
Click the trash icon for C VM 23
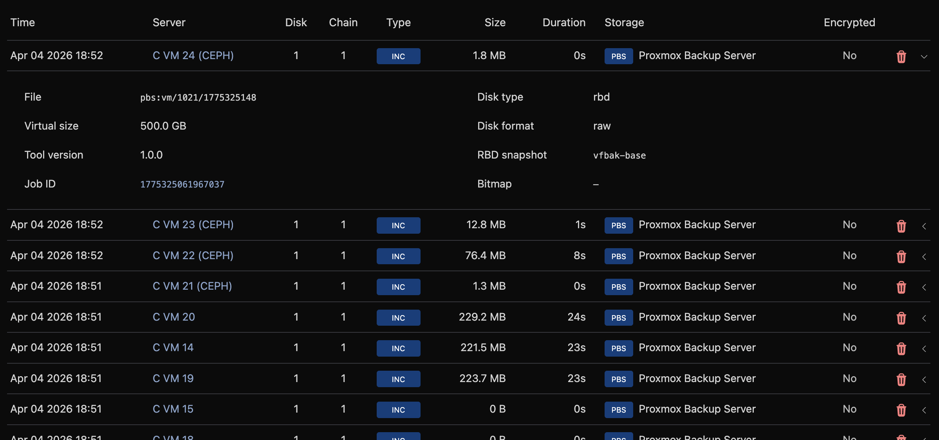901,226
